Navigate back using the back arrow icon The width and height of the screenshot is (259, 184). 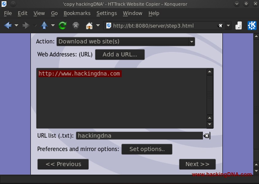8,25
